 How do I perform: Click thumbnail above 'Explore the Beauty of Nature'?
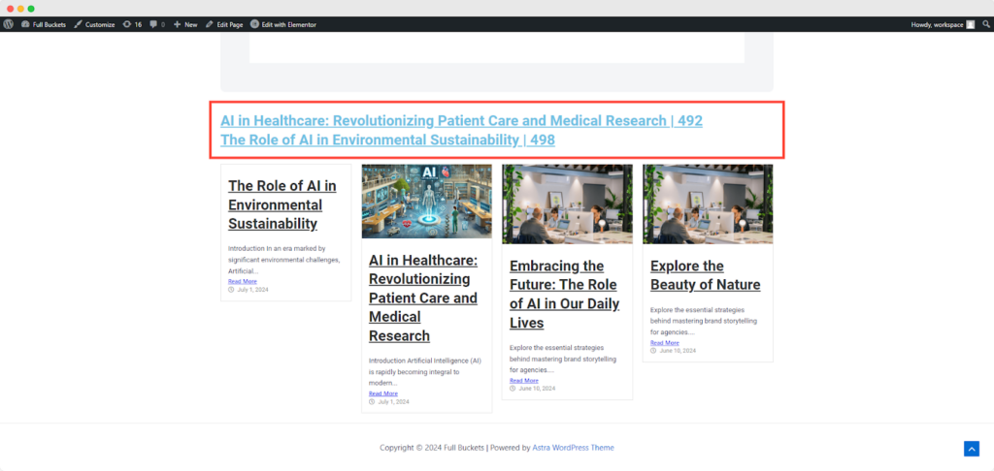(708, 204)
